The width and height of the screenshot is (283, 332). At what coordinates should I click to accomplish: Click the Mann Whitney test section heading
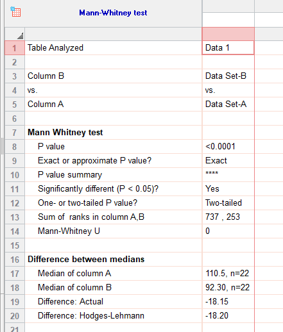(65, 133)
